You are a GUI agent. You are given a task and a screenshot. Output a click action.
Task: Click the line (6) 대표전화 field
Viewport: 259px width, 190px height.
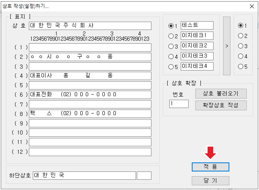point(90,95)
